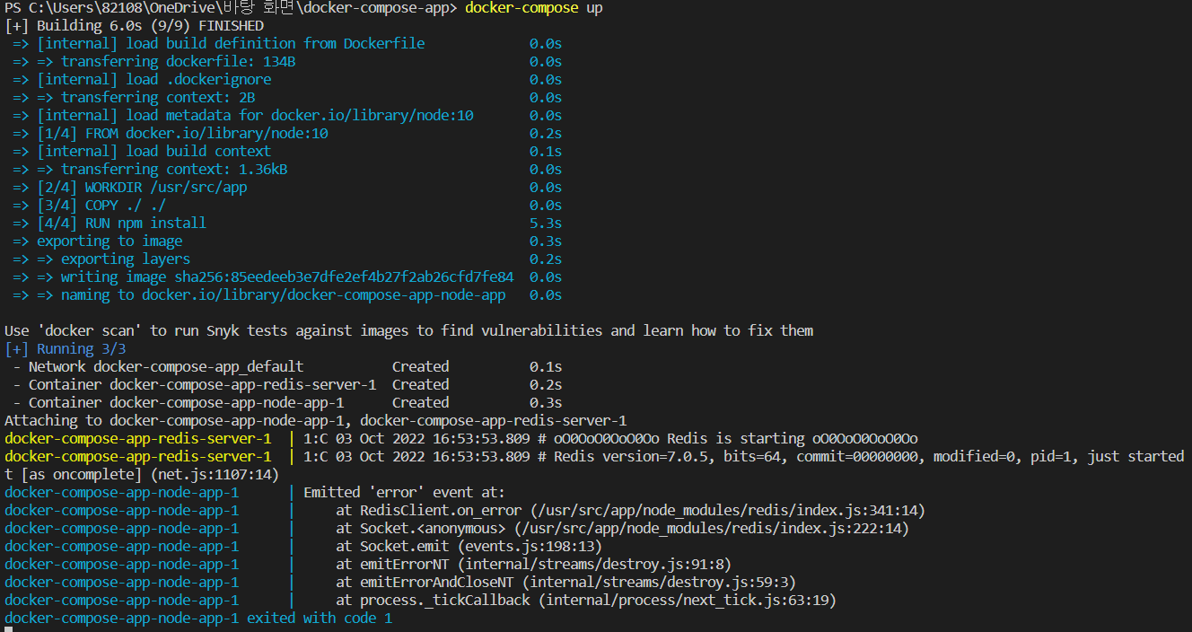Click the 'Attaching to docker-compose-app-node-app-1' line
This screenshot has width=1192, height=632.
pyautogui.click(x=316, y=421)
